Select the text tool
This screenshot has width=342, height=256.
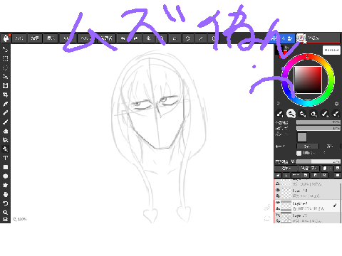coord(5,158)
